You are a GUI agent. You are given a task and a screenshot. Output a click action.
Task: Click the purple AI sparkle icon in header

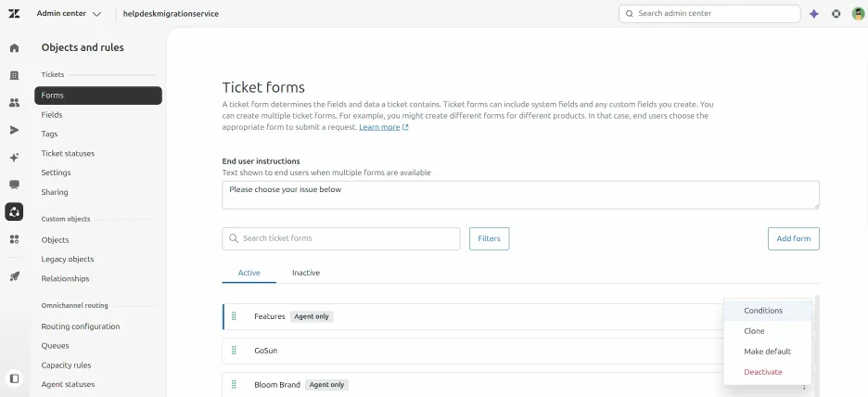coord(814,14)
